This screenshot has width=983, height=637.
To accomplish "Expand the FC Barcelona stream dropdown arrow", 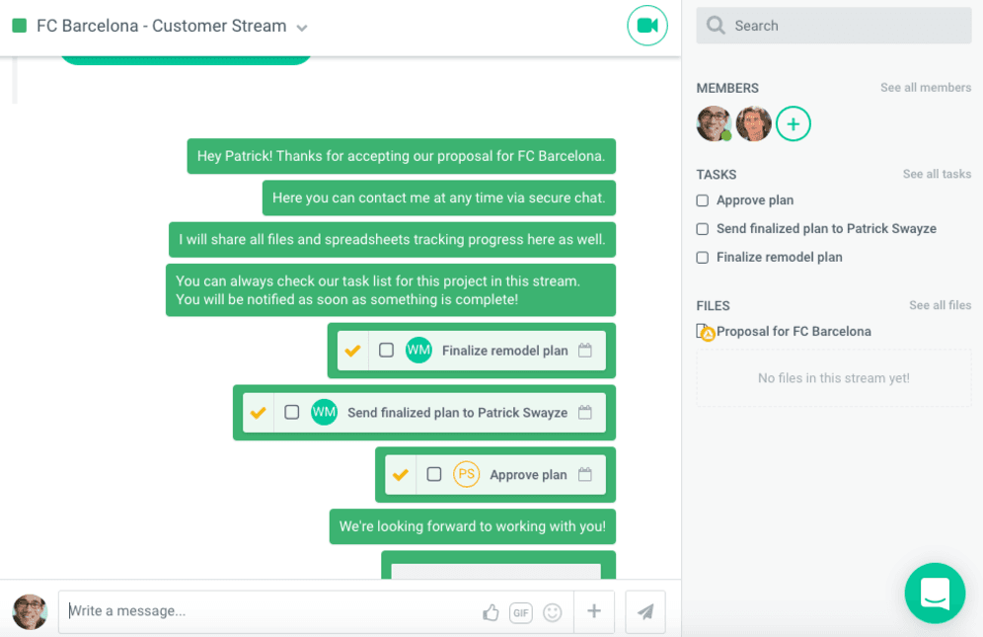I will [x=302, y=28].
